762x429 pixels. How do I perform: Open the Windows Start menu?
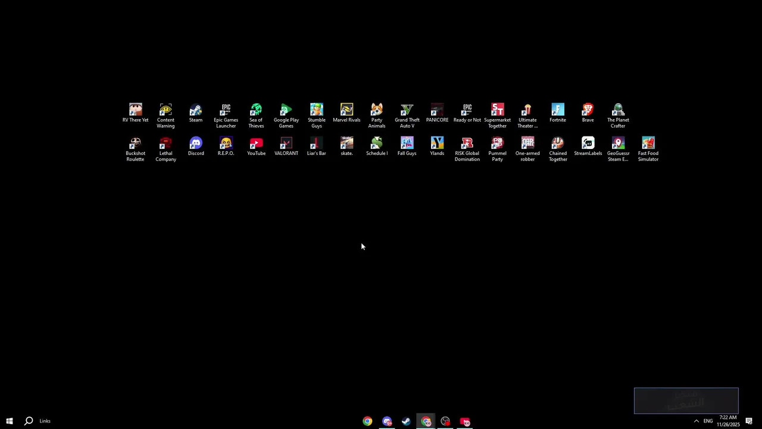(10, 421)
